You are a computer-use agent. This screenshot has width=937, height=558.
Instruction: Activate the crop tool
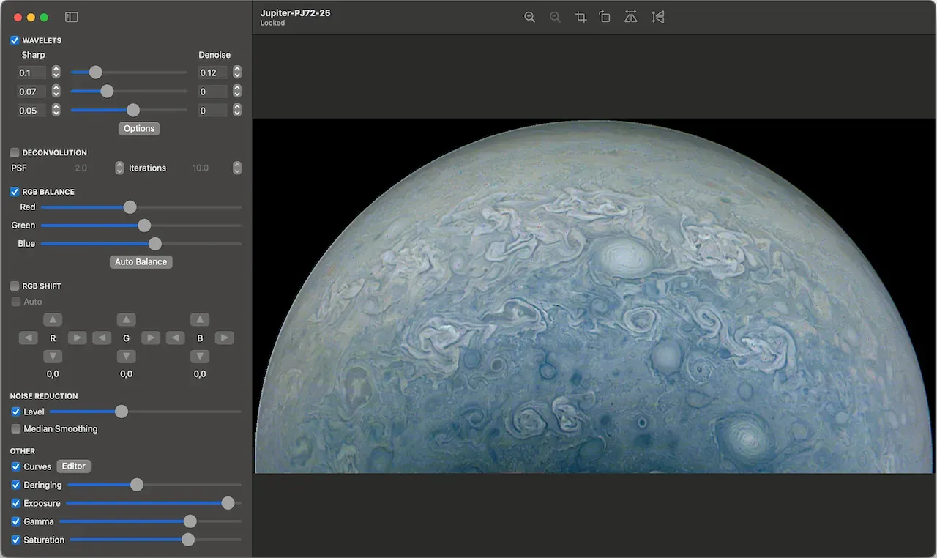click(x=581, y=16)
